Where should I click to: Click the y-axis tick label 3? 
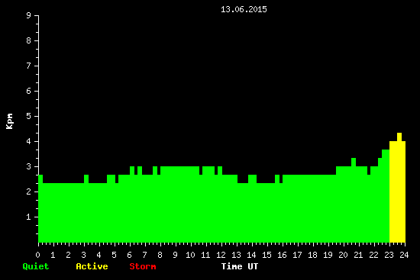29,166
